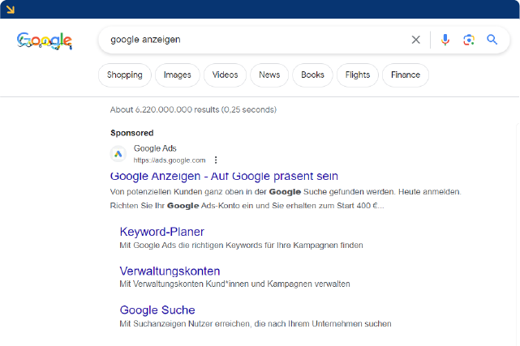
Task: Open the three-dot menu next to ads.google.com
Action: 216,160
